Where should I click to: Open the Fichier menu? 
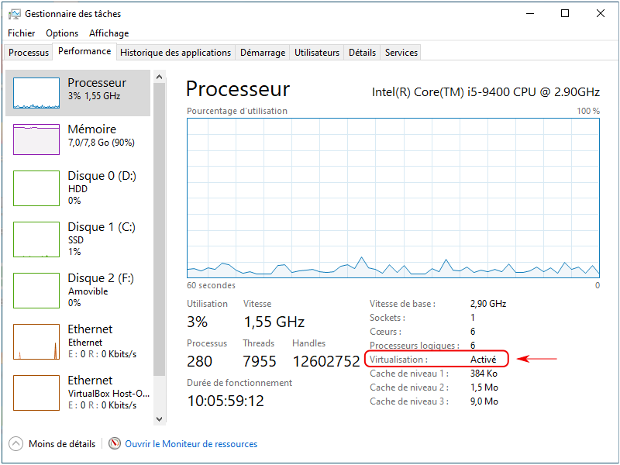pos(22,33)
